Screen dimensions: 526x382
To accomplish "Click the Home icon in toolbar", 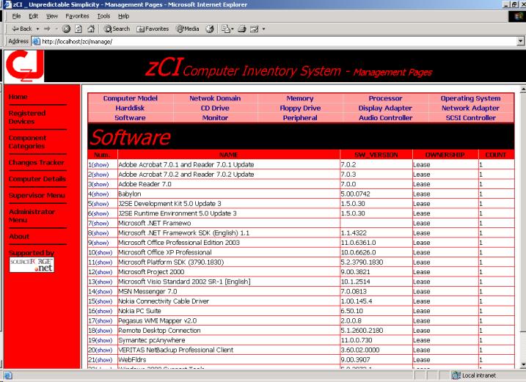I will pyautogui.click(x=90, y=29).
